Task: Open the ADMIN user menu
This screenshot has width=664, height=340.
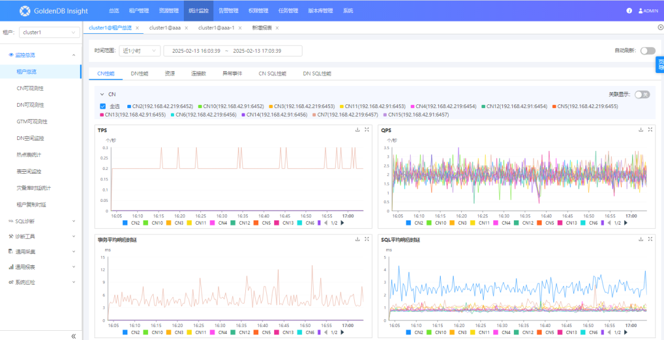Action: coord(648,11)
